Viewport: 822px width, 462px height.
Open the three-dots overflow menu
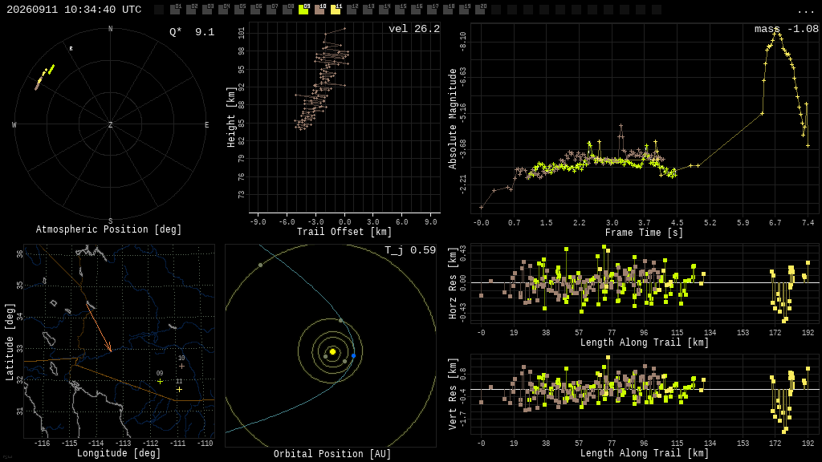point(805,11)
